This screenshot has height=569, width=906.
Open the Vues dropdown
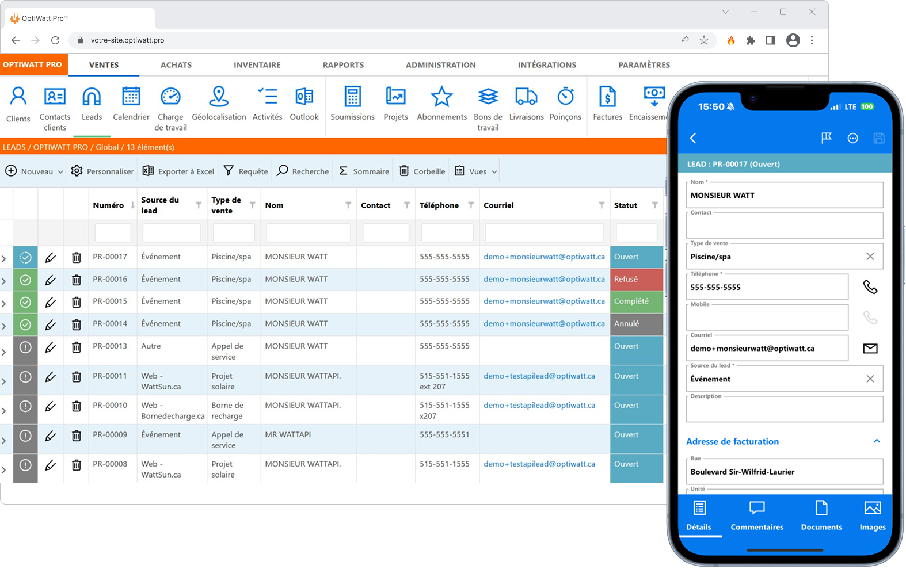click(x=476, y=171)
